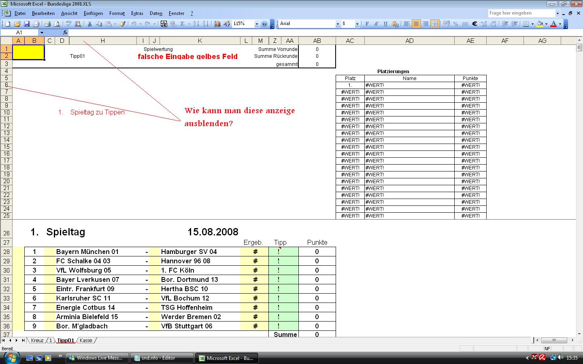Open the Print Preview icon

(x=57, y=24)
